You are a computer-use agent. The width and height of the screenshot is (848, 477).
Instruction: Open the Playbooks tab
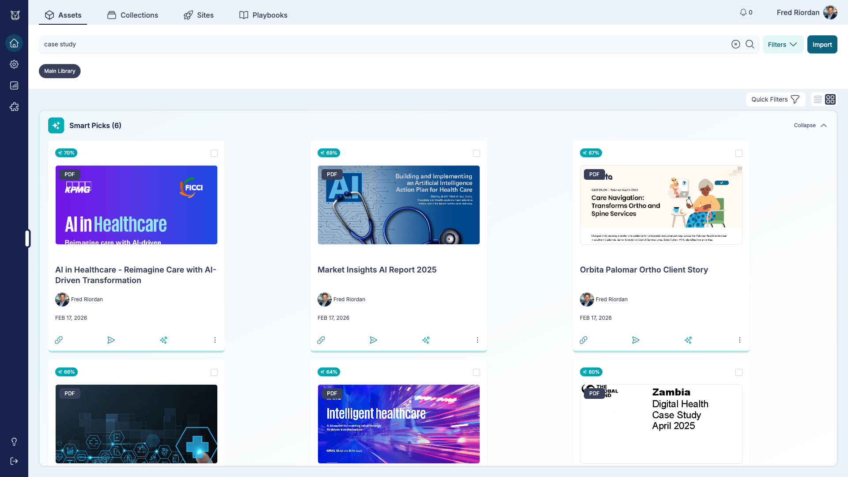pos(263,15)
